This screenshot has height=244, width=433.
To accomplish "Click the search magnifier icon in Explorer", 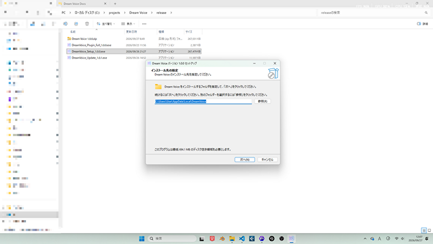I will pos(426,13).
